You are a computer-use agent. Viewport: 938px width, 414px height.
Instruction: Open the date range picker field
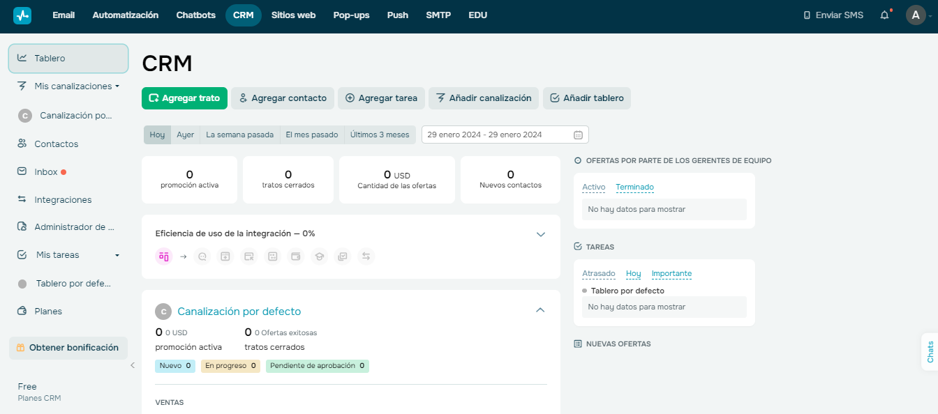(504, 135)
